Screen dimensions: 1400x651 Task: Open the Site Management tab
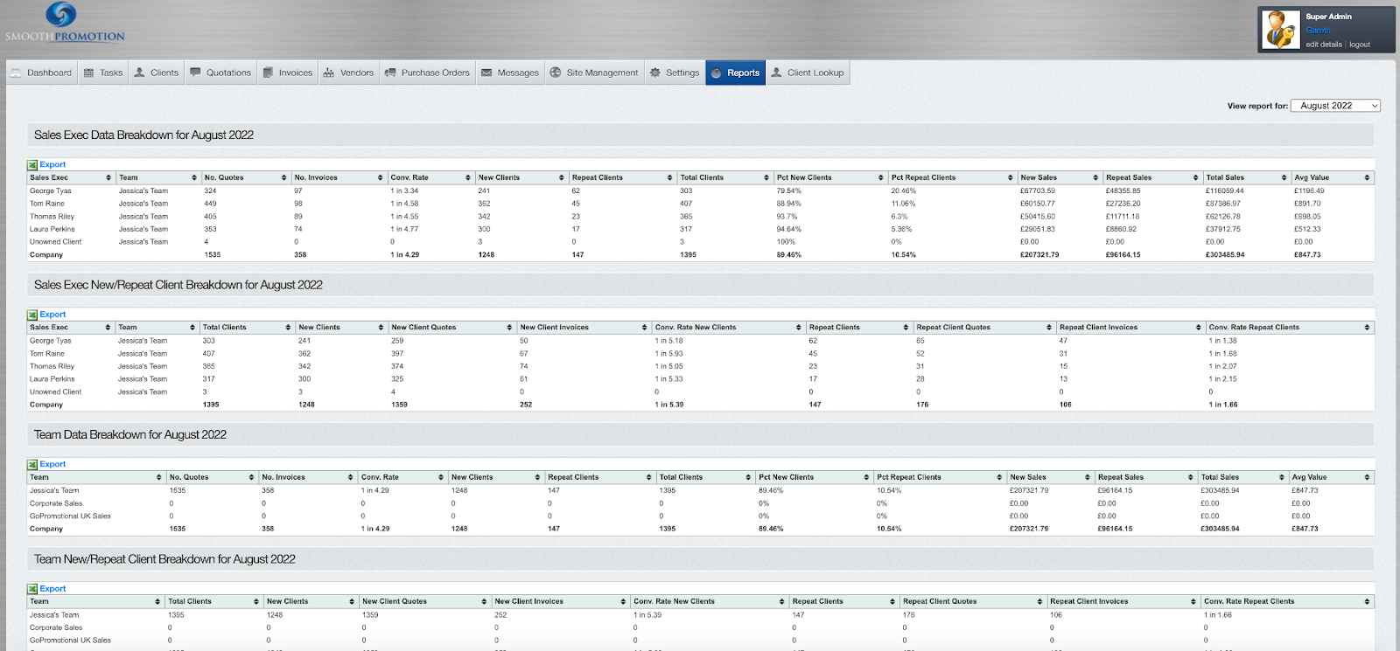tap(594, 73)
